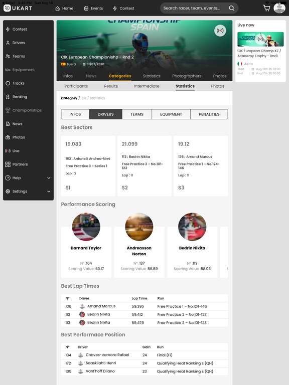Viewport: 289px width, 385px height.
Task: Select the Categories event tab
Action: pyautogui.click(x=120, y=76)
